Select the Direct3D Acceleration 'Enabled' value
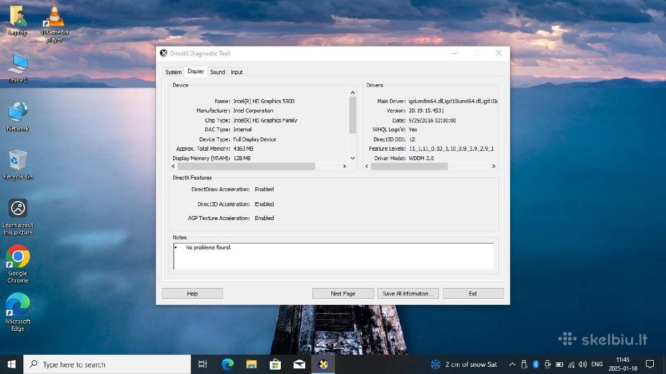Viewport: 666px width, 374px height. pos(264,204)
